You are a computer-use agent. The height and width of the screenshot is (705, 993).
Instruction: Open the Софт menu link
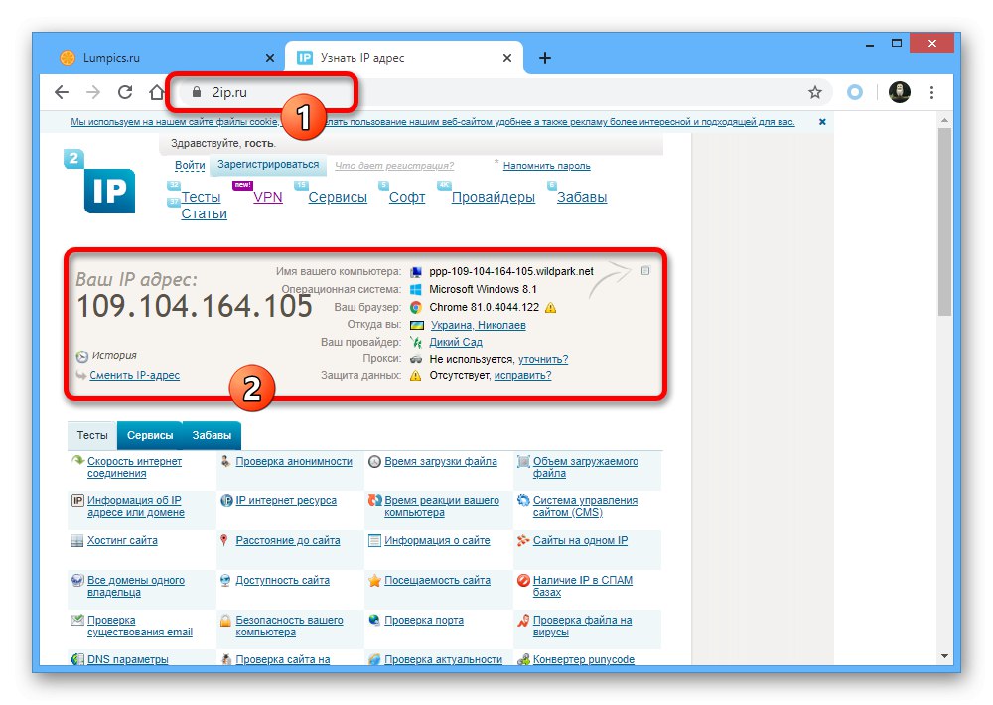(x=407, y=197)
